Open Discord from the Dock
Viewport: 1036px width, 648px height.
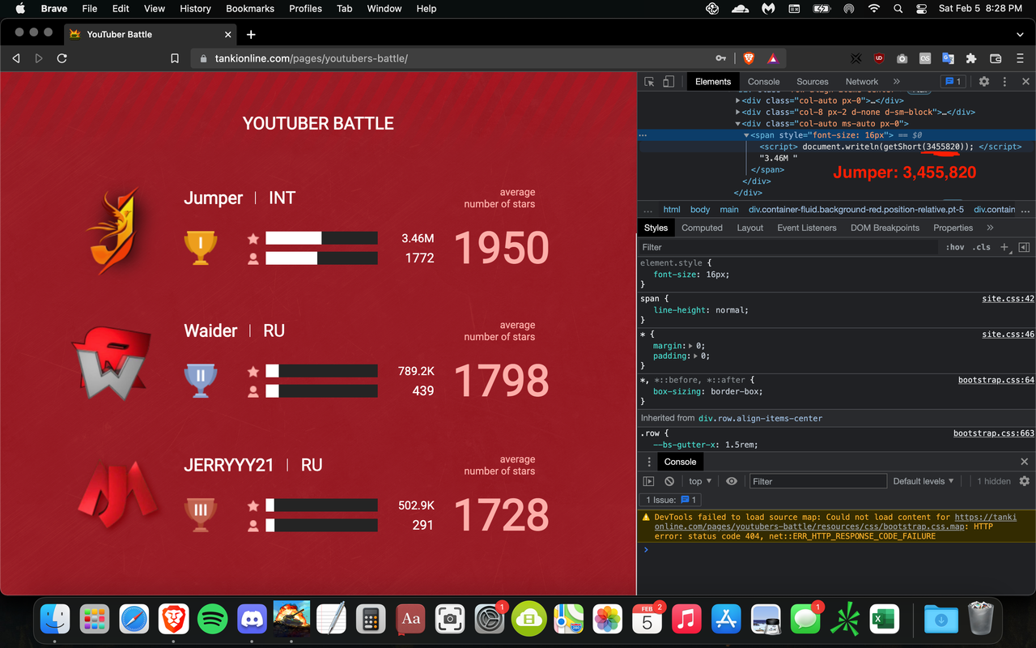tap(253, 620)
